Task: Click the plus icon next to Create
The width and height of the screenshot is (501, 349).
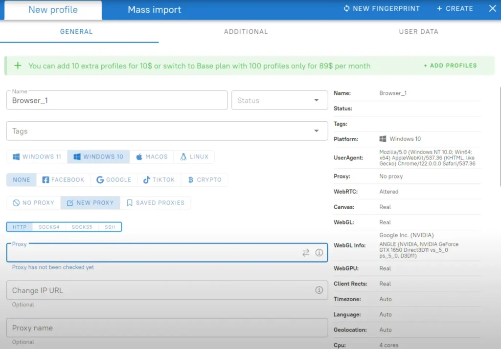Action: [x=439, y=9]
